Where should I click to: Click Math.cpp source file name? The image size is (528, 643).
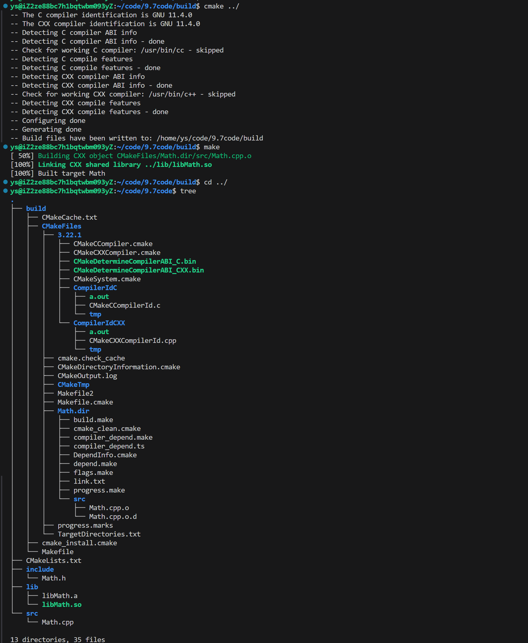57,623
